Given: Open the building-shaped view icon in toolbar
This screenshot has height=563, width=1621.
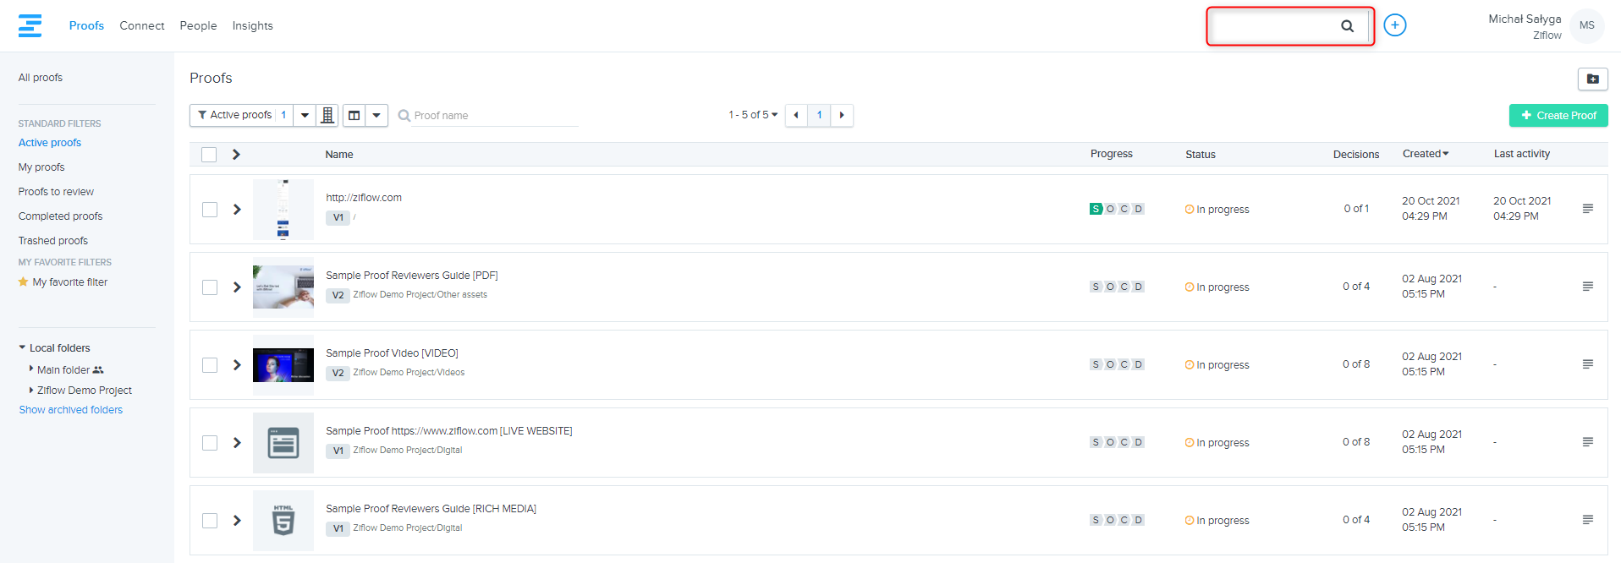Looking at the screenshot, I should (327, 115).
